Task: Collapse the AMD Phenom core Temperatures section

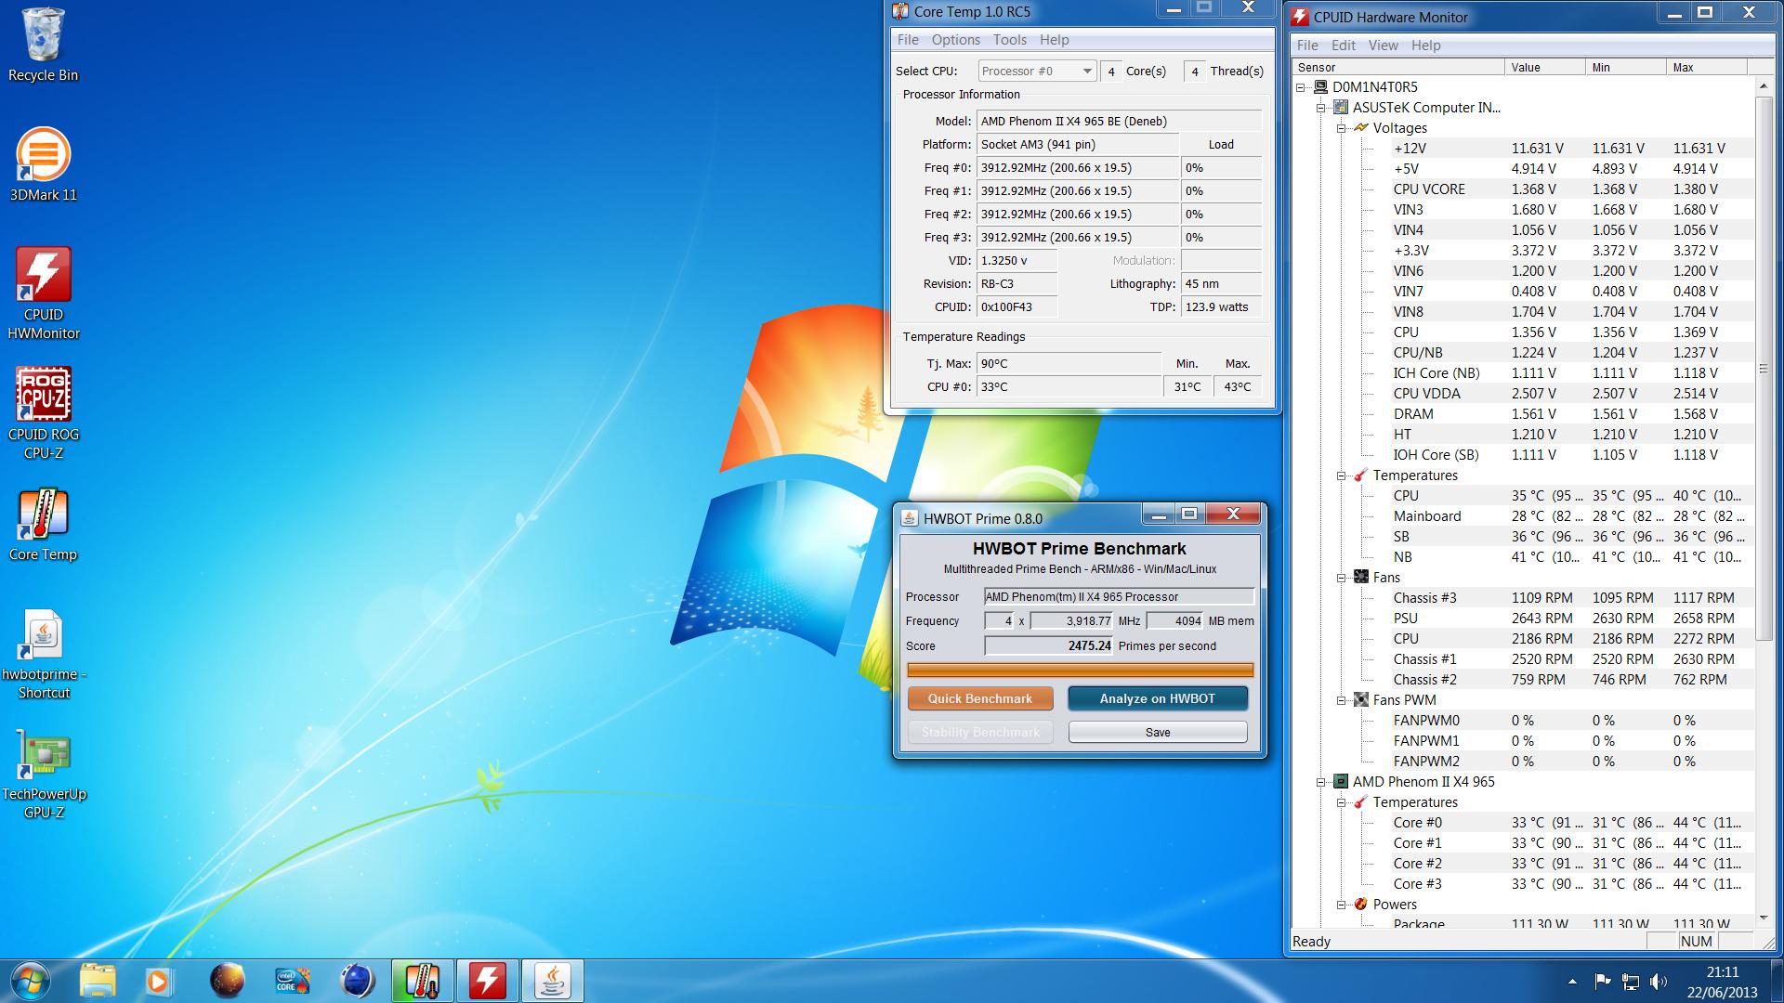Action: point(1342,802)
